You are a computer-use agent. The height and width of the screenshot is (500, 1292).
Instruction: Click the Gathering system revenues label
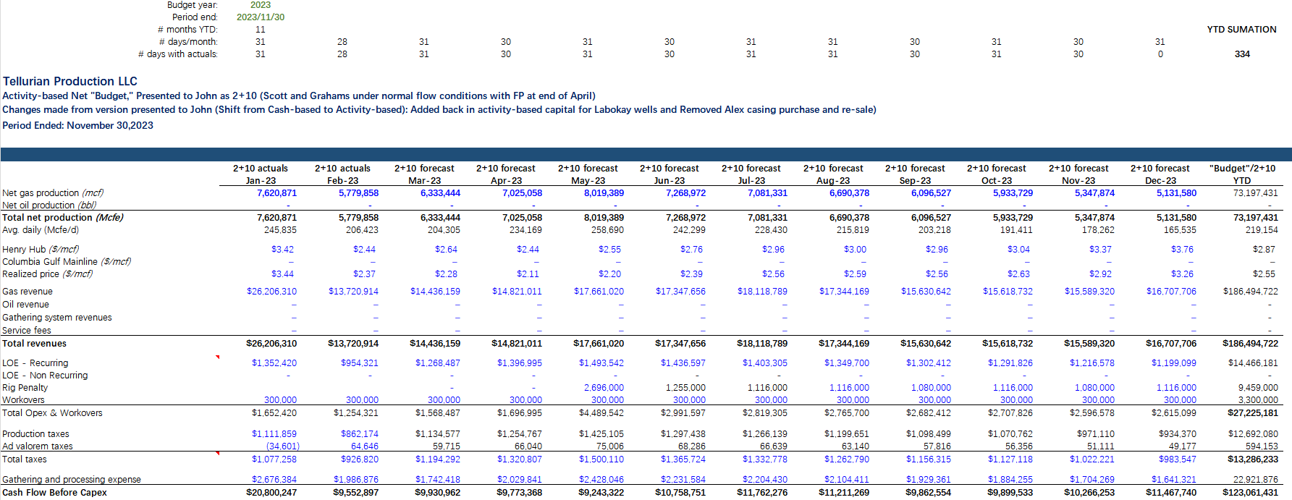(57, 318)
